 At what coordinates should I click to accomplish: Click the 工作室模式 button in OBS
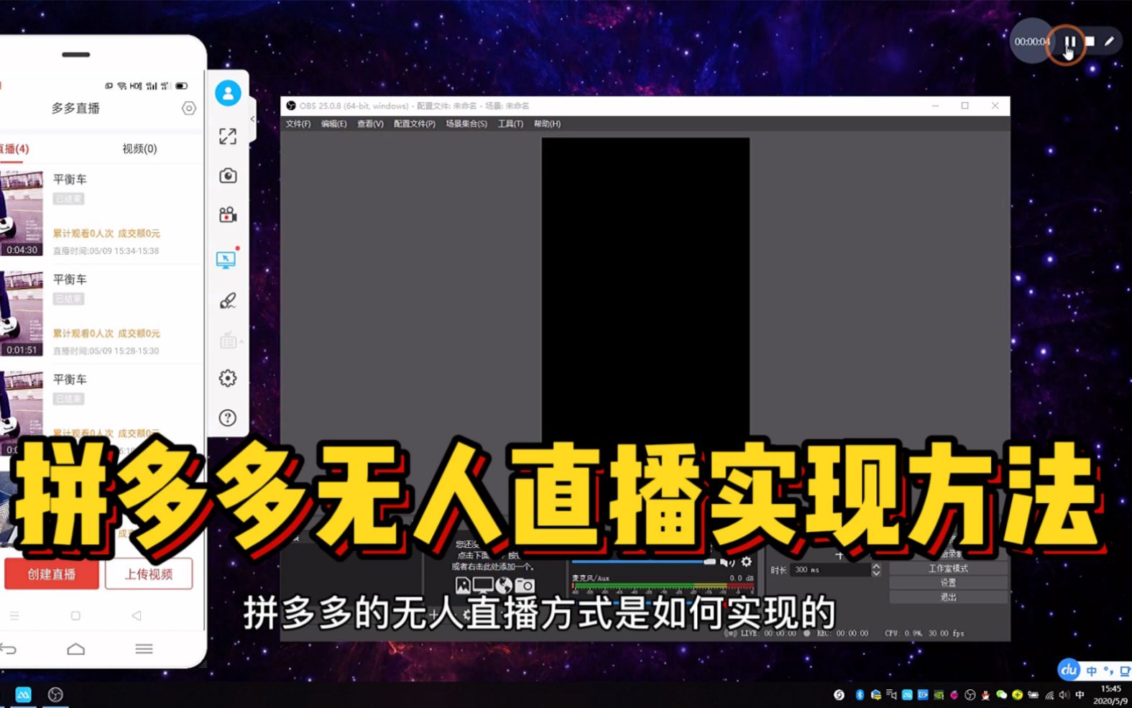948,569
